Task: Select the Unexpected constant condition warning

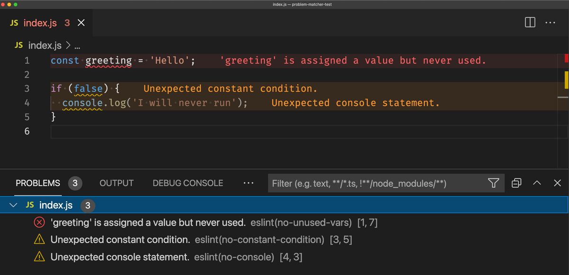Action: [120, 240]
